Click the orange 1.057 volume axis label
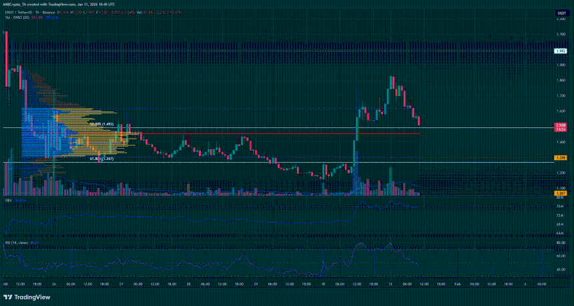574x306 pixels. (561, 193)
